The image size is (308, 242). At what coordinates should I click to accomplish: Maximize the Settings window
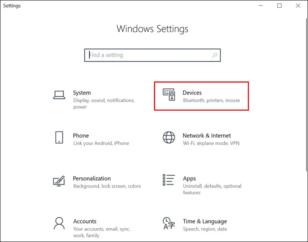279,5
